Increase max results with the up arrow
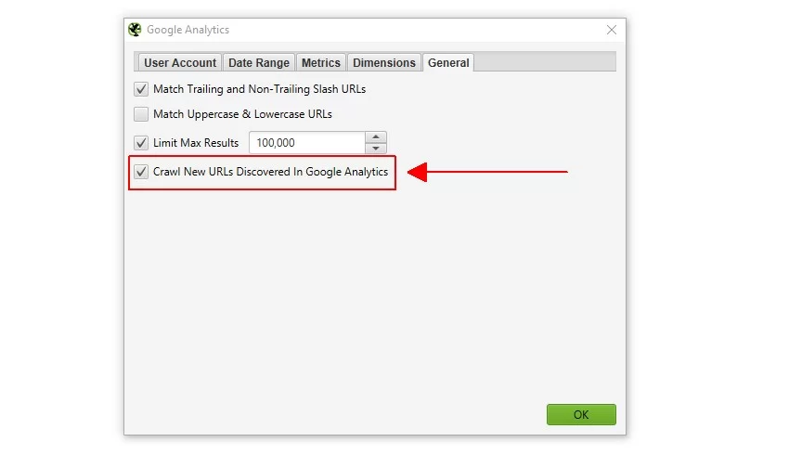 click(x=376, y=136)
